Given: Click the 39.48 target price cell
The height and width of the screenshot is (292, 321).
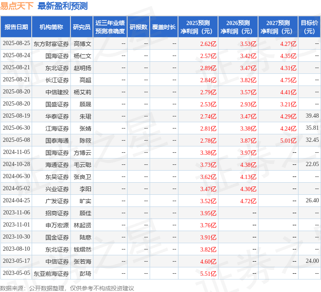Looking at the screenshot, I should point(312,116).
